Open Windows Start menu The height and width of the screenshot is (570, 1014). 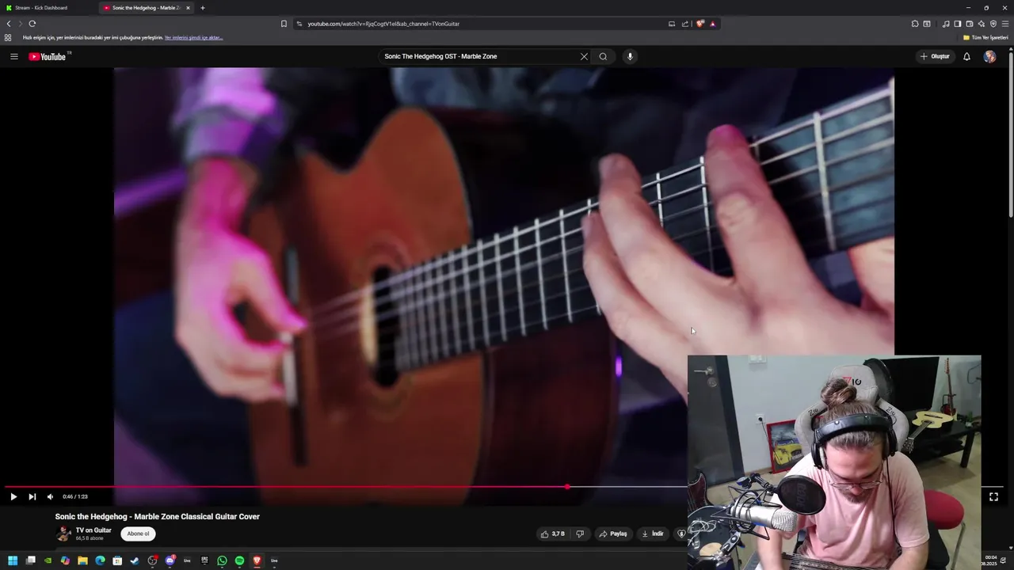coord(13,560)
